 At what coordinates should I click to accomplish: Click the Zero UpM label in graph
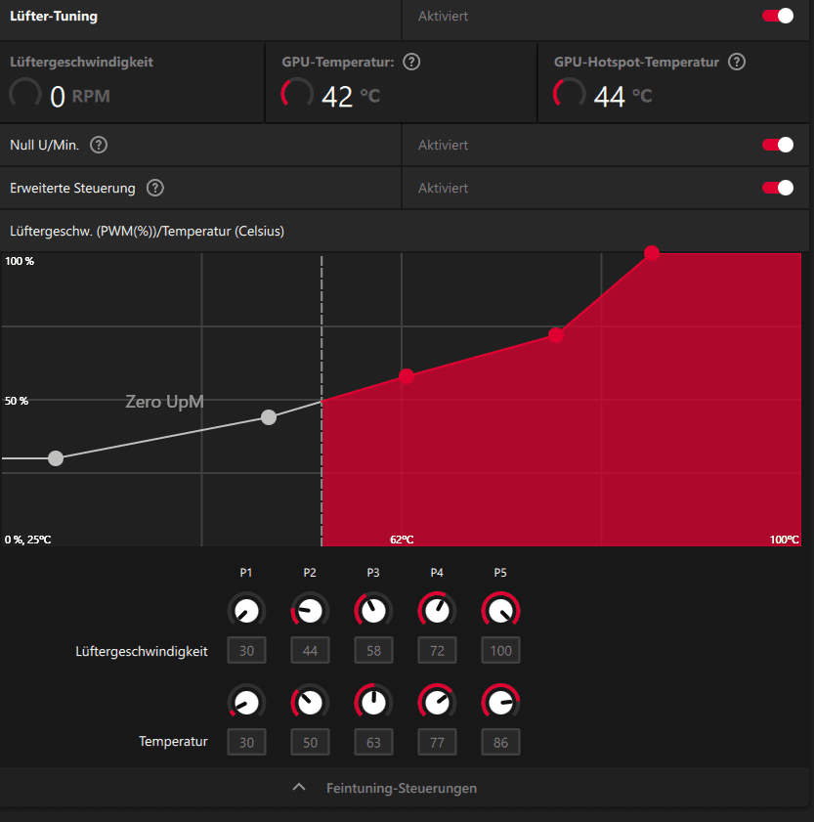(x=164, y=402)
